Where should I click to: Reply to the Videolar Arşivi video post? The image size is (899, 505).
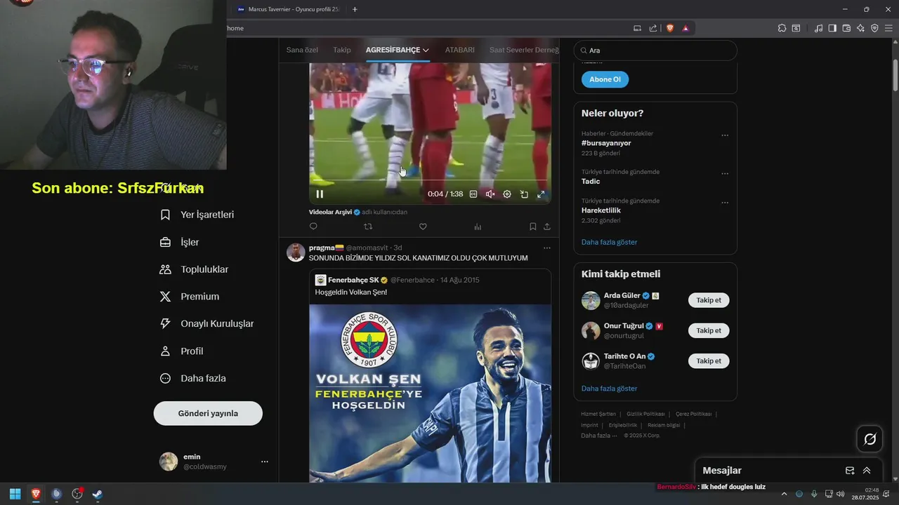point(313,227)
